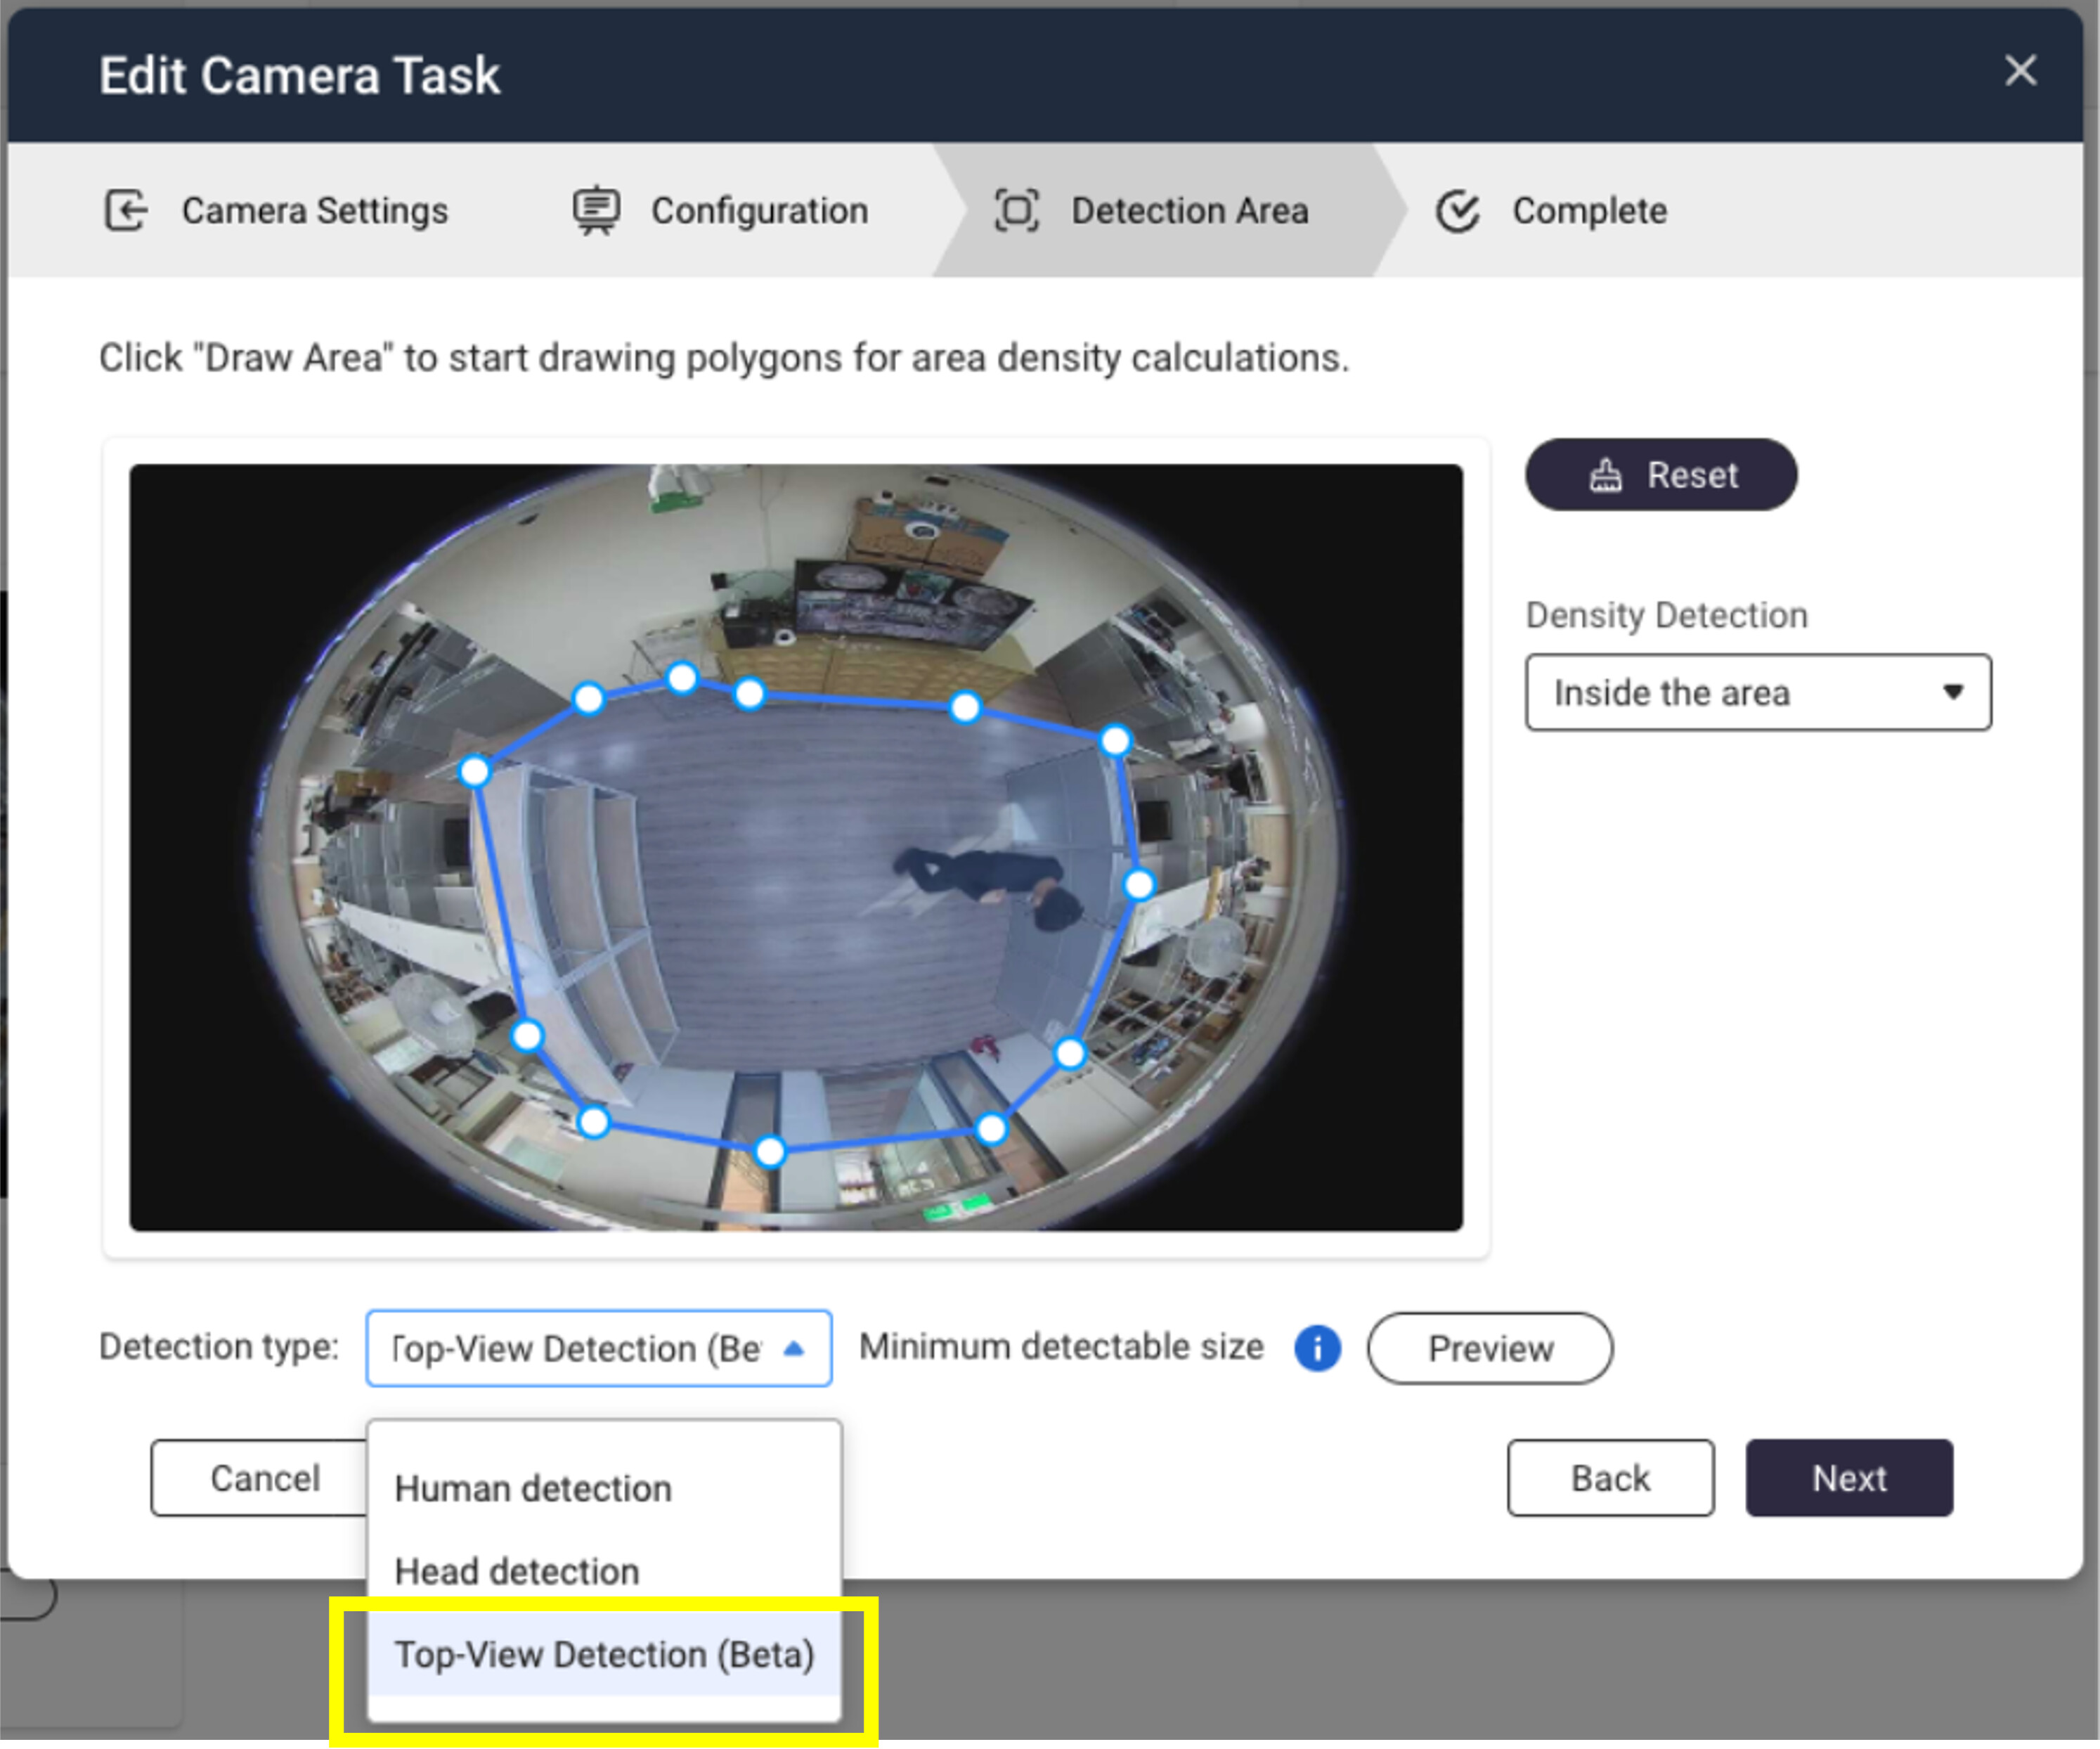Screen dimensions: 2100x1749
Task: Open the Density Detection dropdown
Action: (x=1757, y=692)
